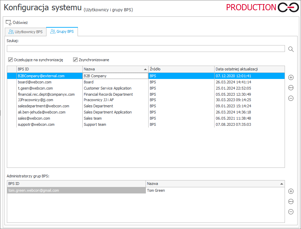This screenshot has width=301, height=229.
Task: Toggle Oczekujące na synchronizację checkbox
Action: (x=10, y=60)
